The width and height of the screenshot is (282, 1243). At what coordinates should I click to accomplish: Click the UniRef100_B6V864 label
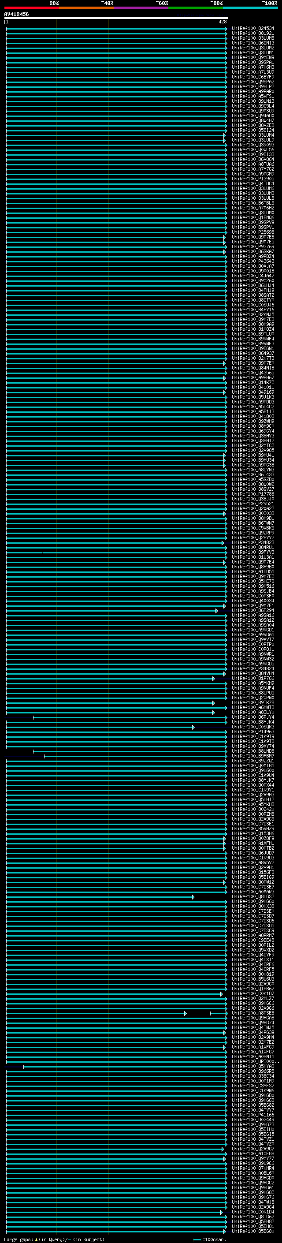tap(252, 159)
